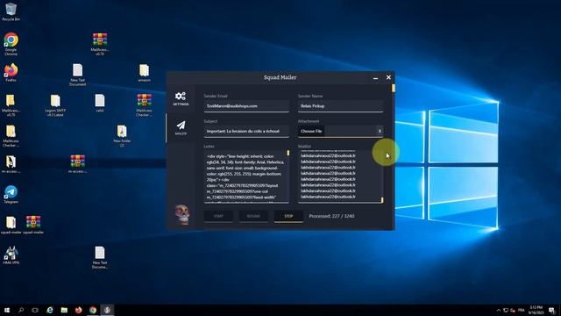Click the Letter box scrollbar thumb
This screenshot has height=316, width=561.
click(x=288, y=153)
